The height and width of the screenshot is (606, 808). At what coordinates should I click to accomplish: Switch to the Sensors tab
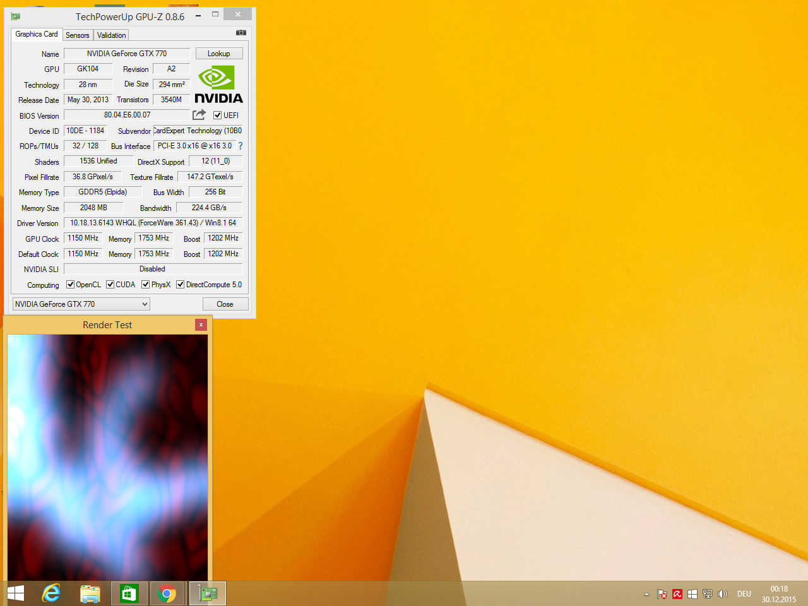point(78,35)
